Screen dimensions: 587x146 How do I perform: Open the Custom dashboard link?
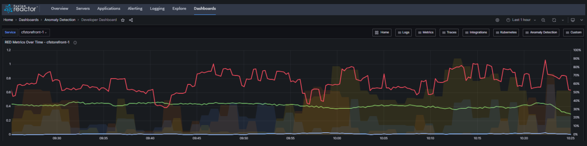(x=573, y=32)
